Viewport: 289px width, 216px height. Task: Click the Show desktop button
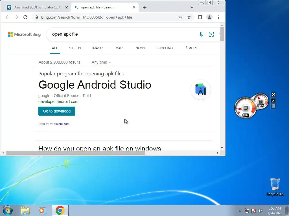[x=287, y=210]
